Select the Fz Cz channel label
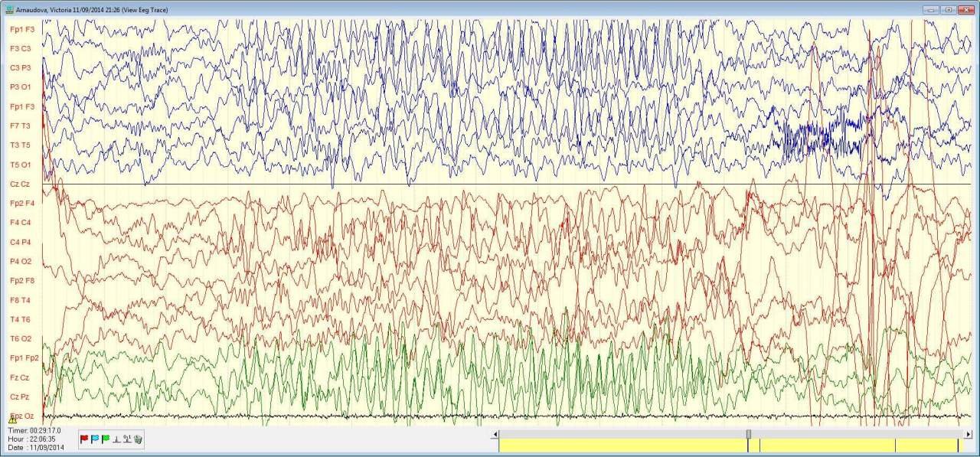Image resolution: width=980 pixels, height=457 pixels. click(x=20, y=377)
